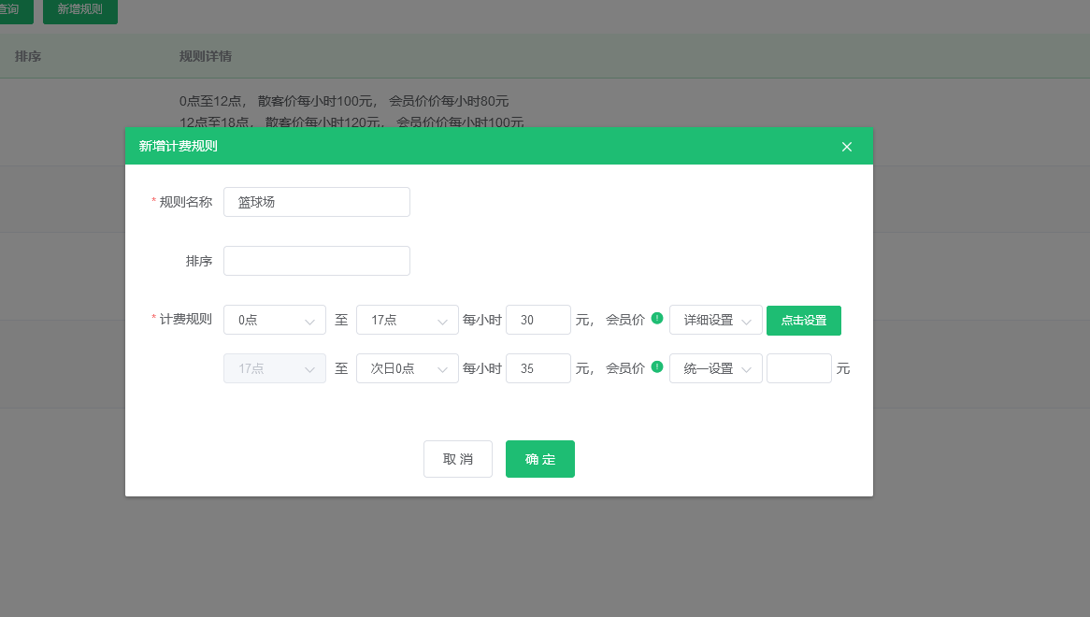Click the empty 元 price box after 统一设置

799,368
